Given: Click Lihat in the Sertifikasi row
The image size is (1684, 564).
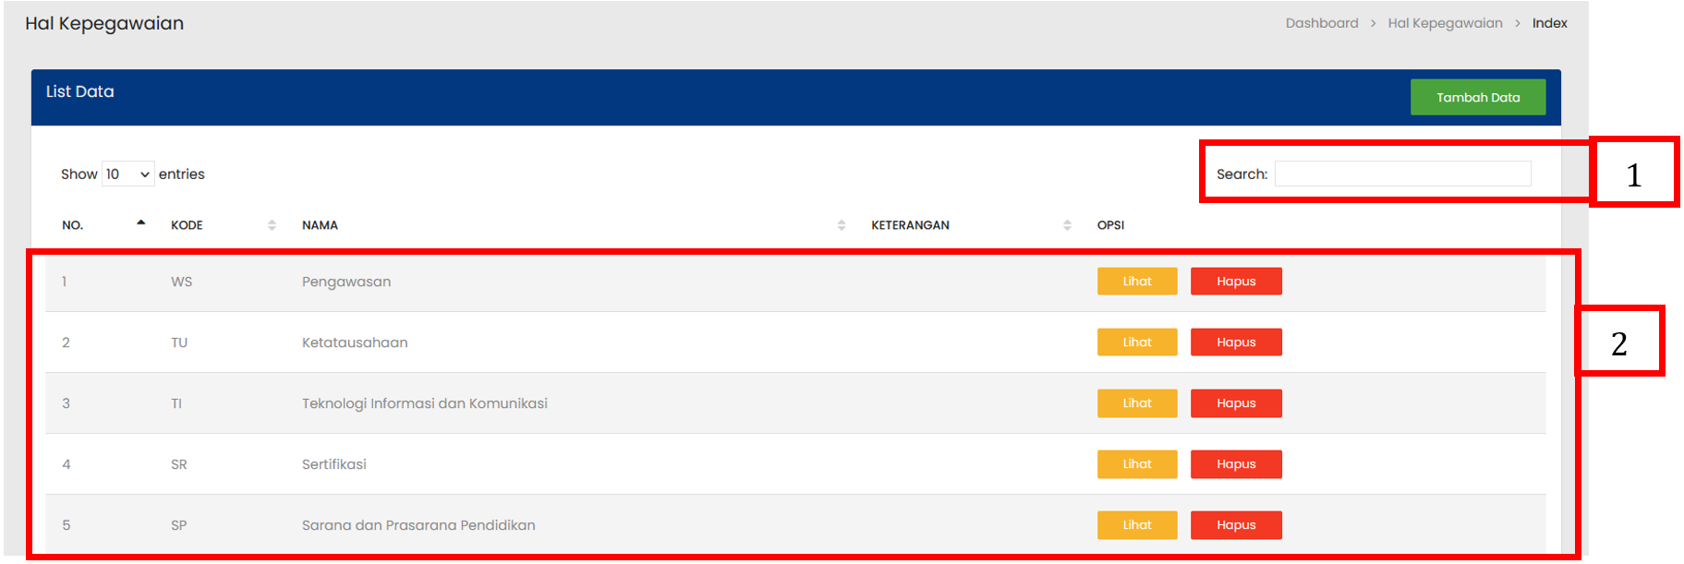Looking at the screenshot, I should coord(1136,464).
